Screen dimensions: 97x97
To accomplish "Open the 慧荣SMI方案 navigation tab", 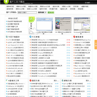I will [x=10, y=6].
